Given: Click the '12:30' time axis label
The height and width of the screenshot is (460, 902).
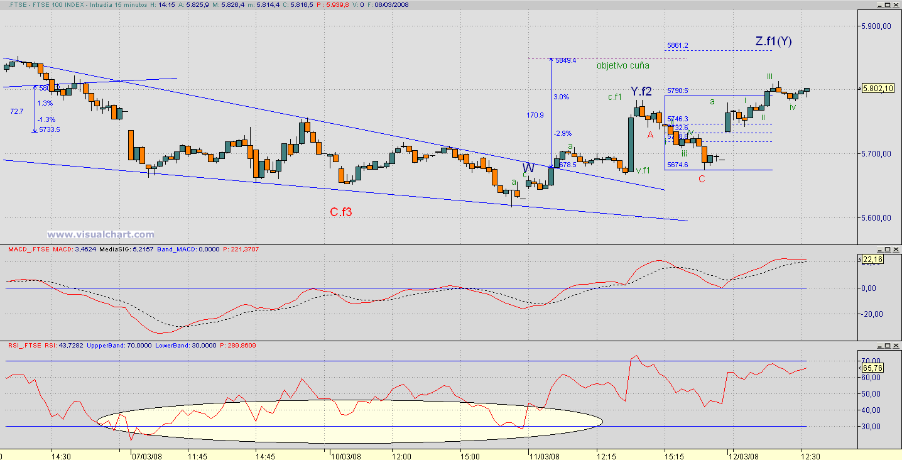Looking at the screenshot, I should (810, 456).
